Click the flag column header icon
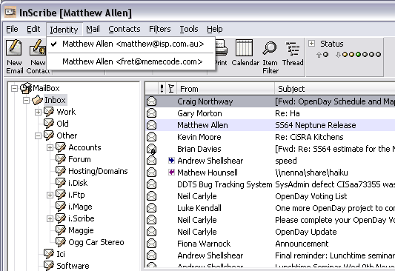The height and width of the screenshot is (271, 395). pyautogui.click(x=171, y=89)
